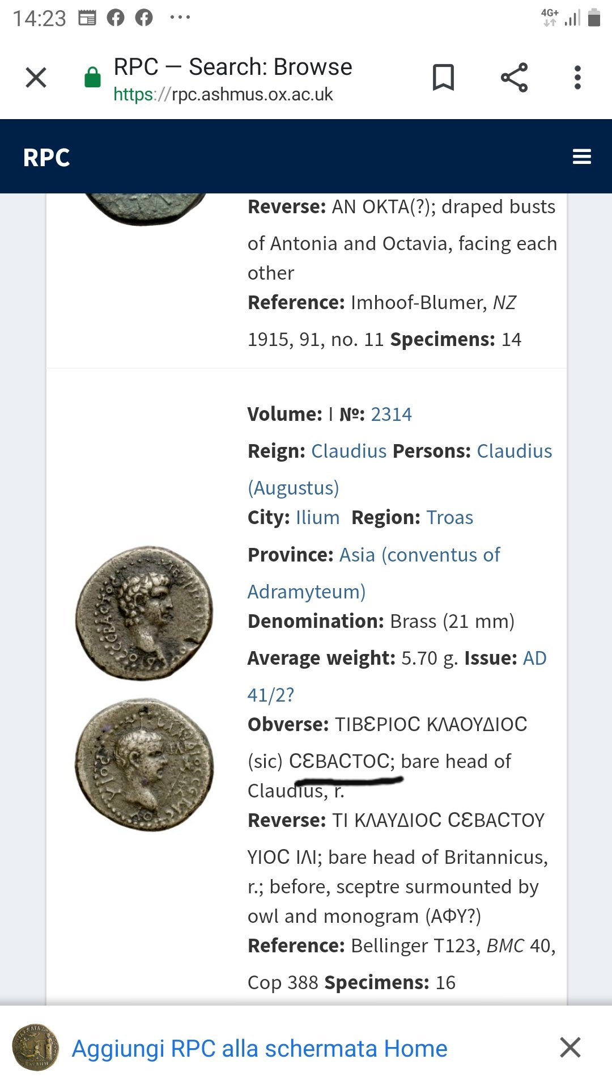Follow the Troas region link
The width and height of the screenshot is (612, 1089).
click(450, 518)
